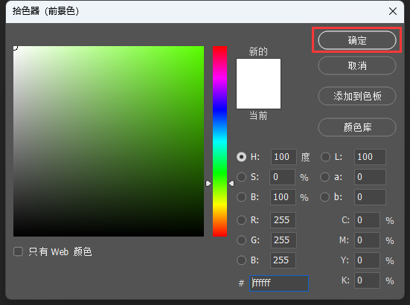Image resolution: width=410 pixels, height=305 pixels.
Task: Click the 度 unit label next to H
Action: (x=305, y=157)
